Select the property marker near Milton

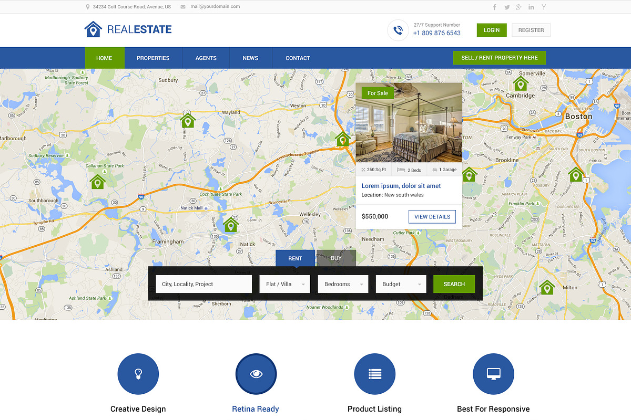pos(547,287)
